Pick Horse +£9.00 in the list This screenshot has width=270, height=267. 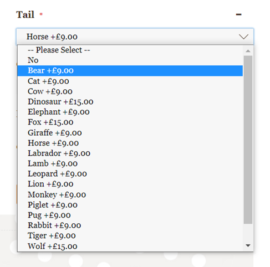[x=130, y=143]
